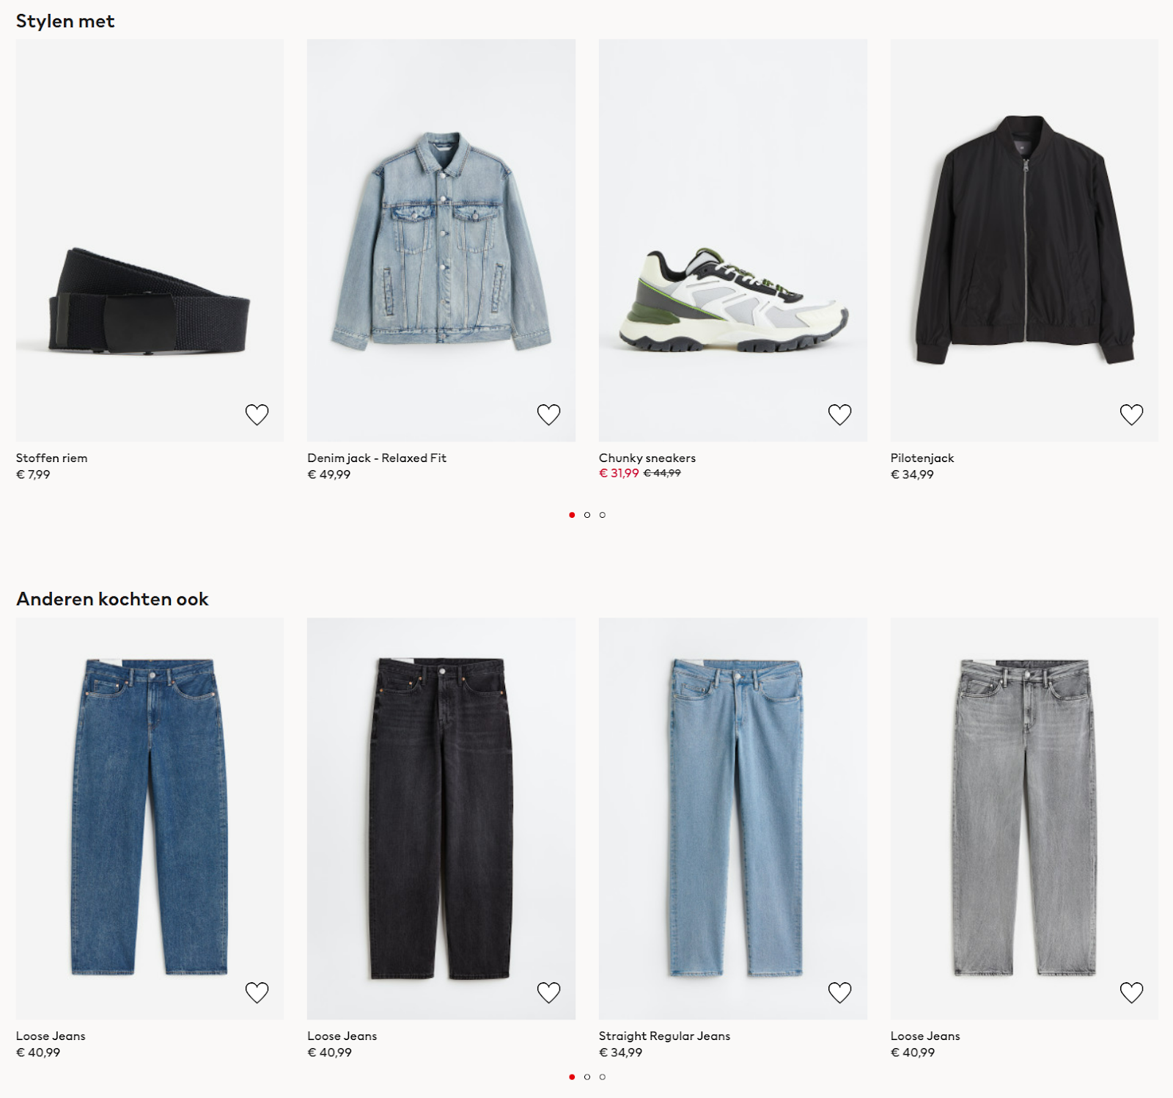Open the Stoffen riem product link

[51, 458]
